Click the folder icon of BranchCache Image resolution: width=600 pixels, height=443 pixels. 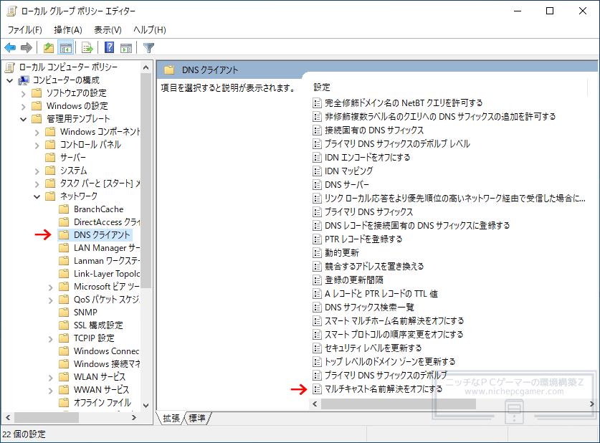pos(64,209)
